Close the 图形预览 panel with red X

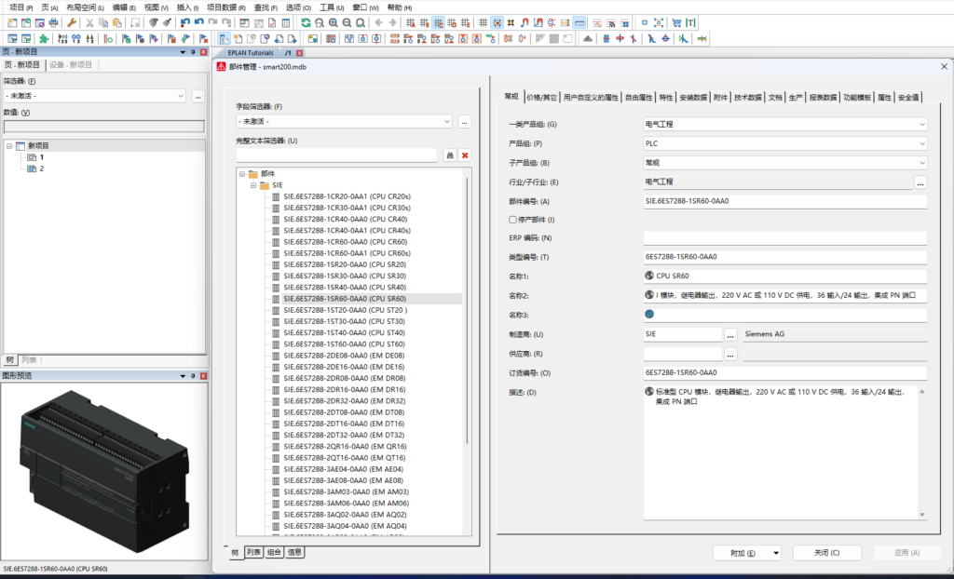click(x=204, y=376)
